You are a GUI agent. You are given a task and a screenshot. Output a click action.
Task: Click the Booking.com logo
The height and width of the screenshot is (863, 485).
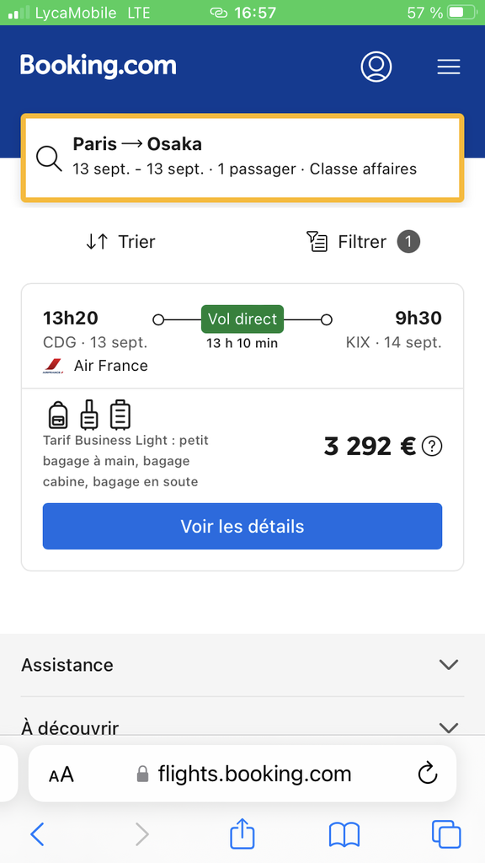point(99,66)
